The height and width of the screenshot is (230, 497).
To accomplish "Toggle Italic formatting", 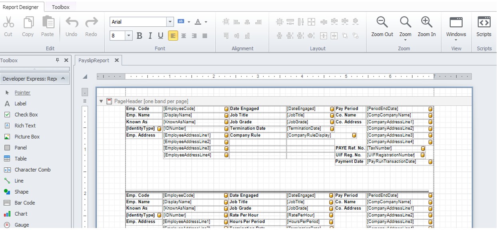I will click(x=150, y=36).
